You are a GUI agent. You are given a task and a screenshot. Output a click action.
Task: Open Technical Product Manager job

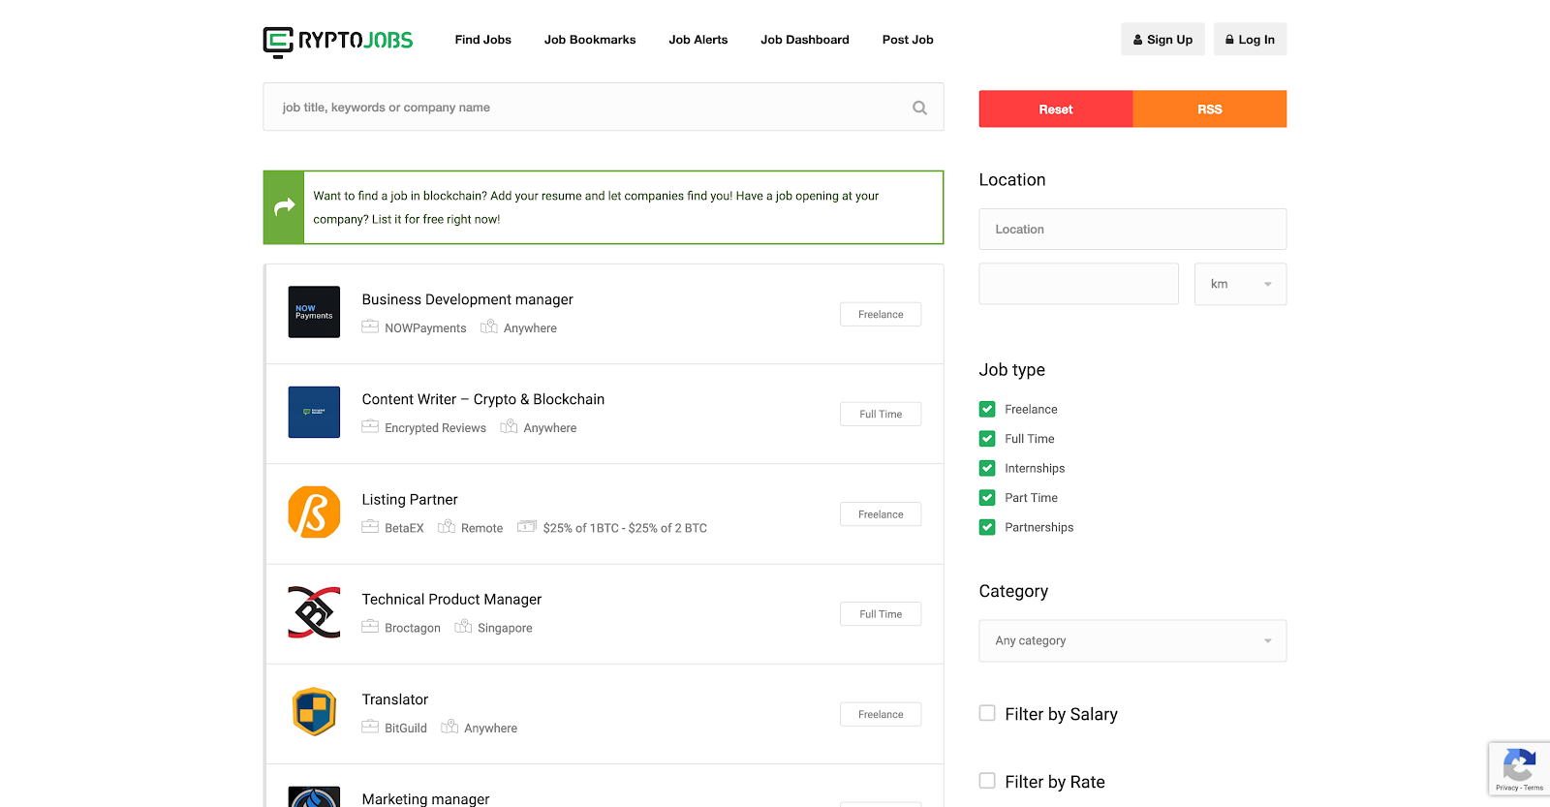coord(451,600)
